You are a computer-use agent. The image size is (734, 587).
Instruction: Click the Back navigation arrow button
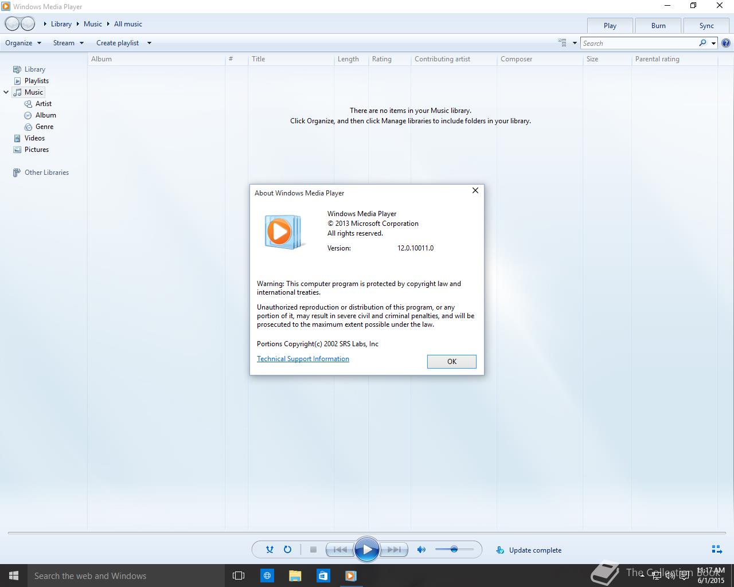point(12,24)
